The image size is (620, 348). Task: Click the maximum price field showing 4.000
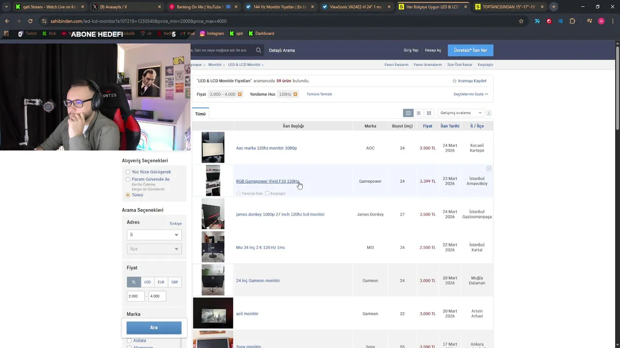tap(157, 296)
